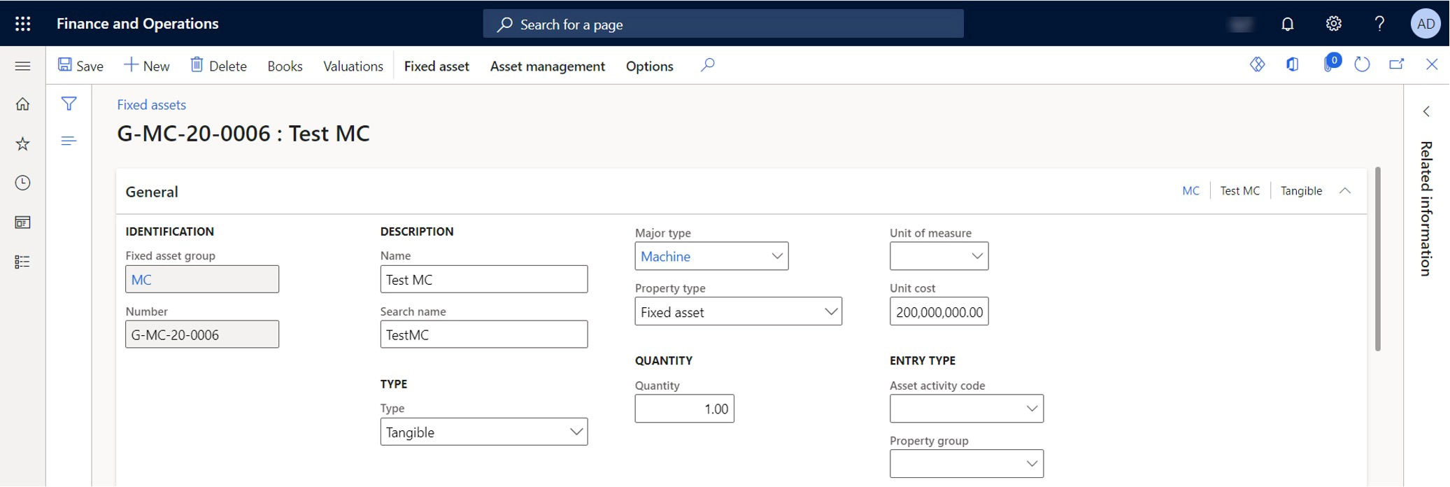Viewport: 1450px width, 487px height.
Task: Click the Number field G-MC-20-0006
Action: (202, 334)
